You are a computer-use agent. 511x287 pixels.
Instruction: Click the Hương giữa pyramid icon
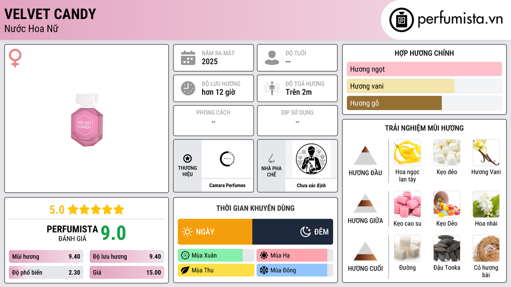pos(365,203)
